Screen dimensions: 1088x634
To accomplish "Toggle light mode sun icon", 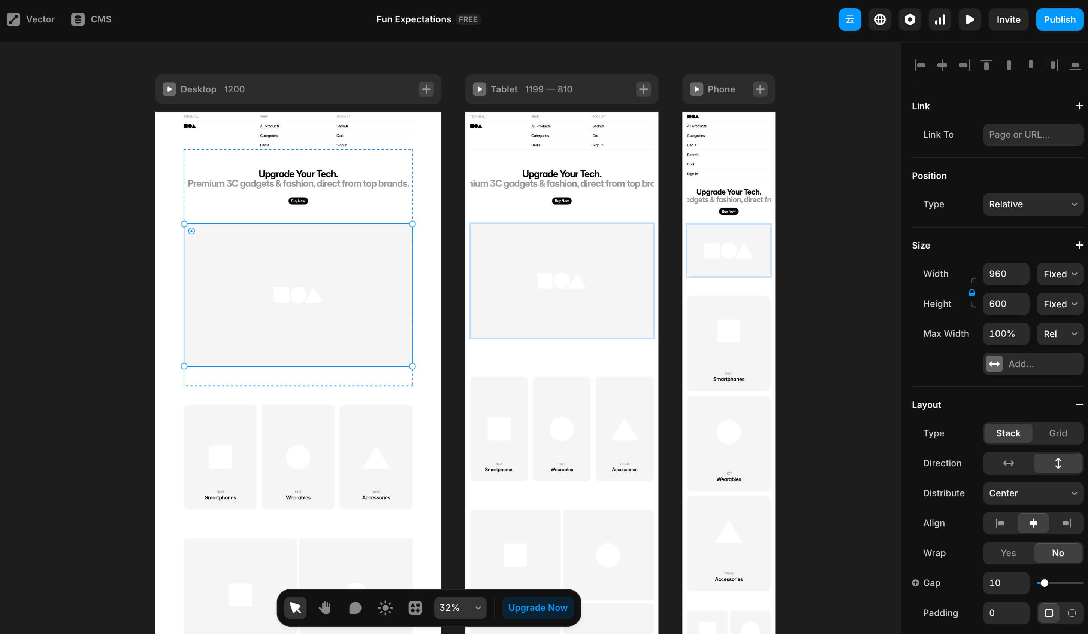I will (x=385, y=607).
